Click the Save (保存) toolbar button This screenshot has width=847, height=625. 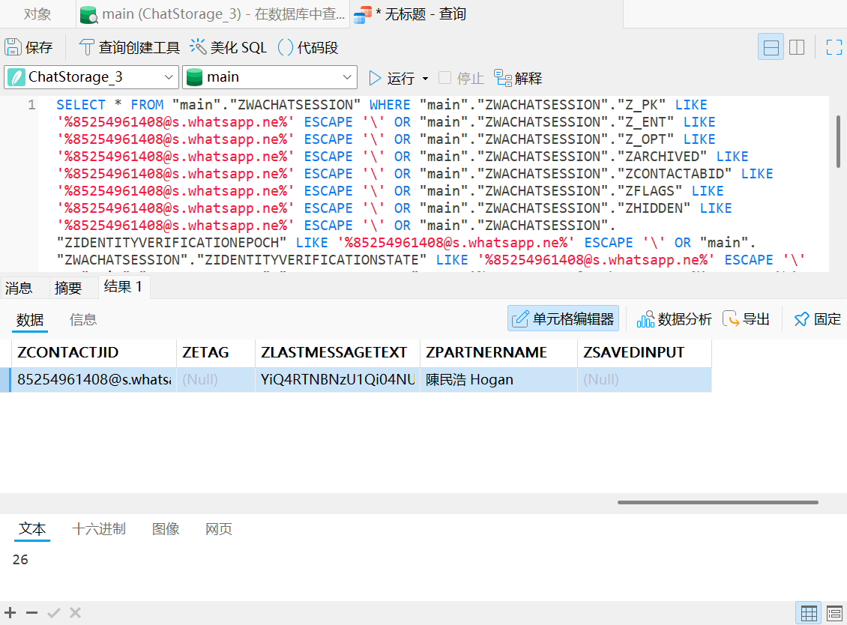(29, 47)
